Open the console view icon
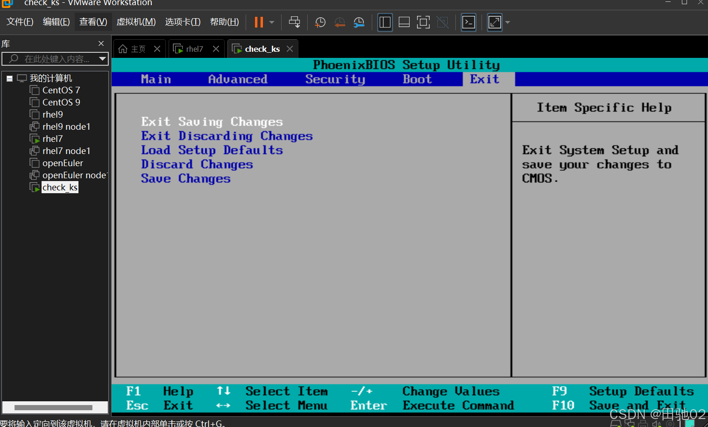Screen dimensions: 708x427 point(468,22)
